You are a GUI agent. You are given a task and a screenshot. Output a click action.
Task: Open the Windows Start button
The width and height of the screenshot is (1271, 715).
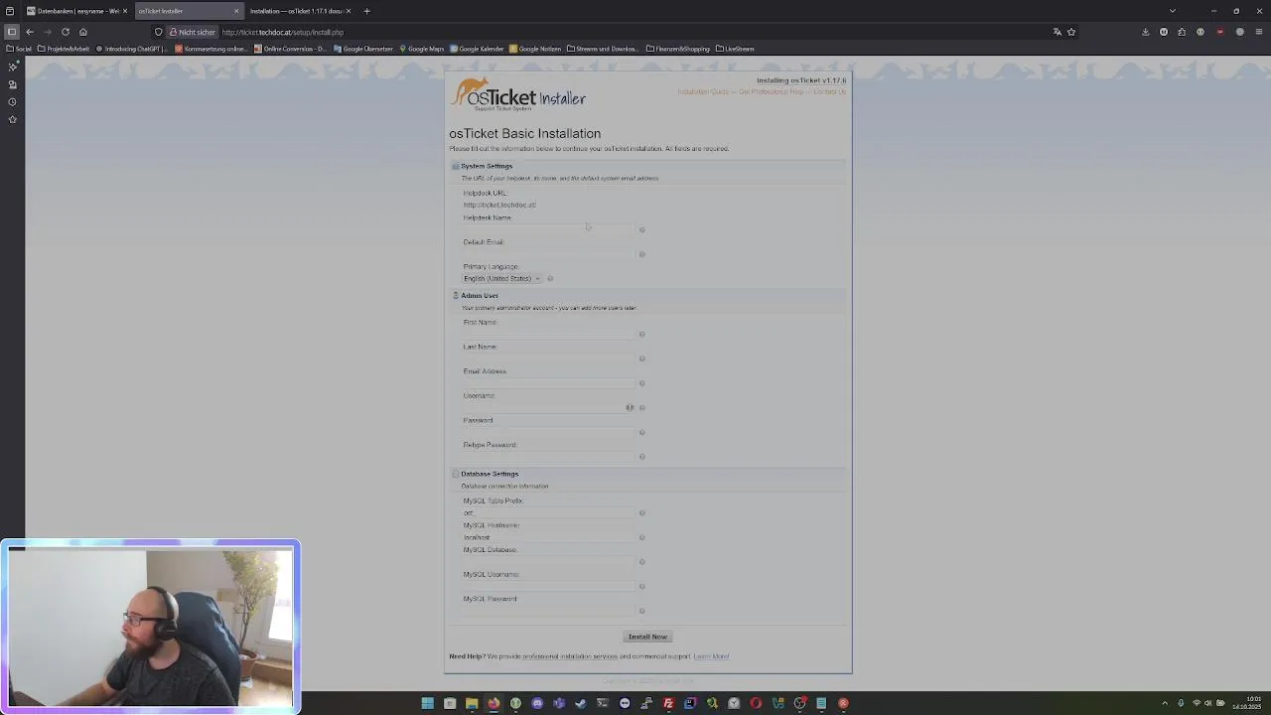pyautogui.click(x=428, y=703)
